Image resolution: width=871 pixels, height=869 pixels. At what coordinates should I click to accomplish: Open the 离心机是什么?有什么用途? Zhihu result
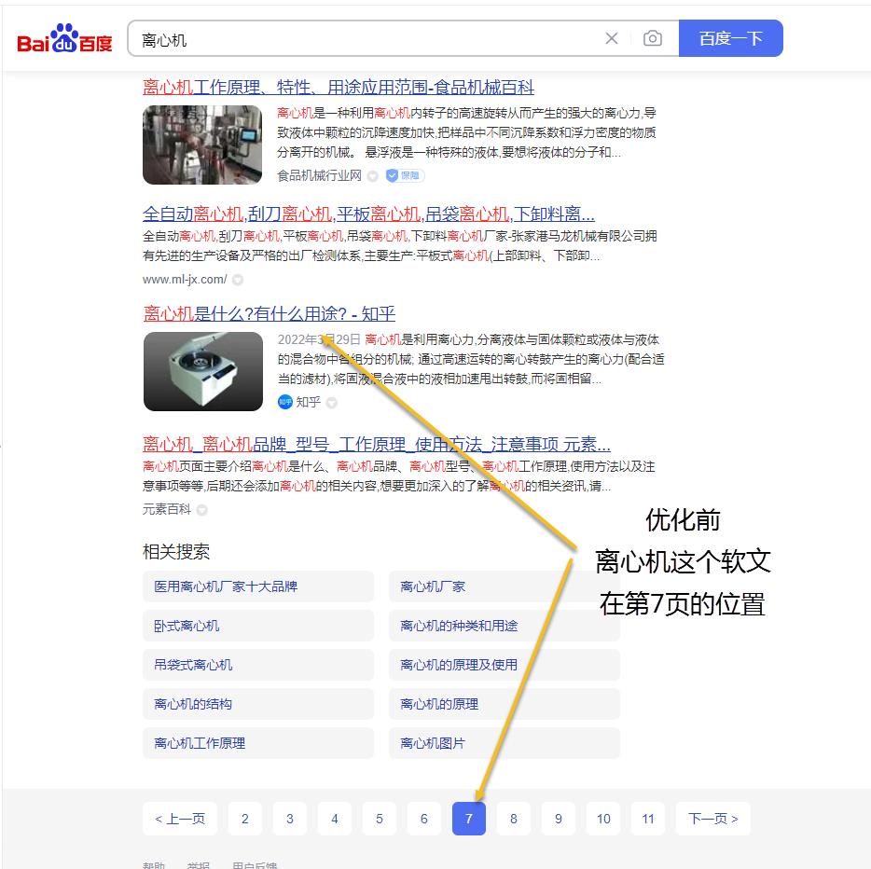tap(270, 314)
